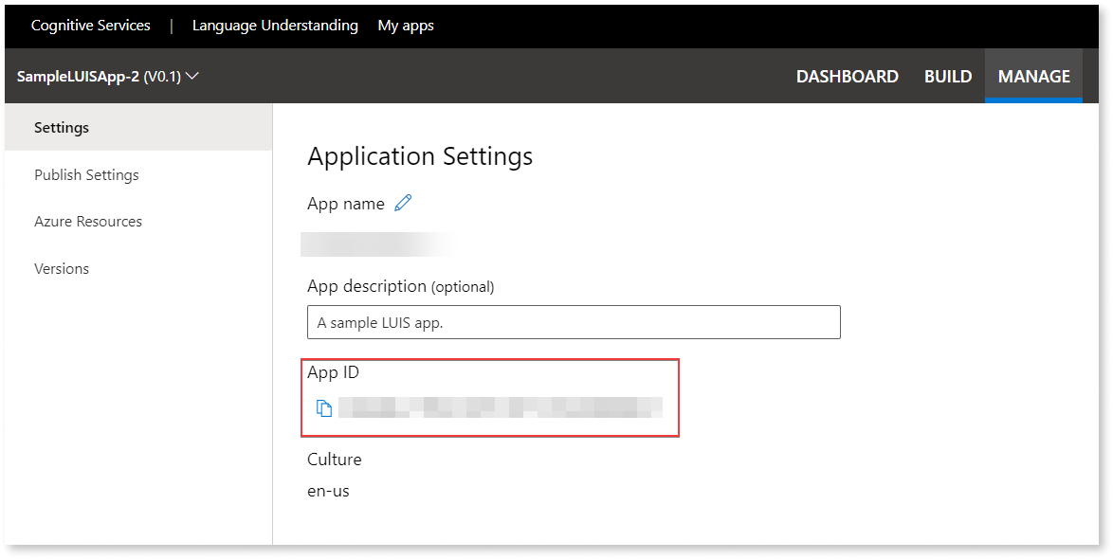Copy the App ID using the copy icon
Image resolution: width=1113 pixels, height=559 pixels.
tap(325, 407)
